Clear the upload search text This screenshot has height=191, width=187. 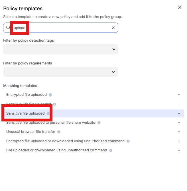click(x=113, y=28)
